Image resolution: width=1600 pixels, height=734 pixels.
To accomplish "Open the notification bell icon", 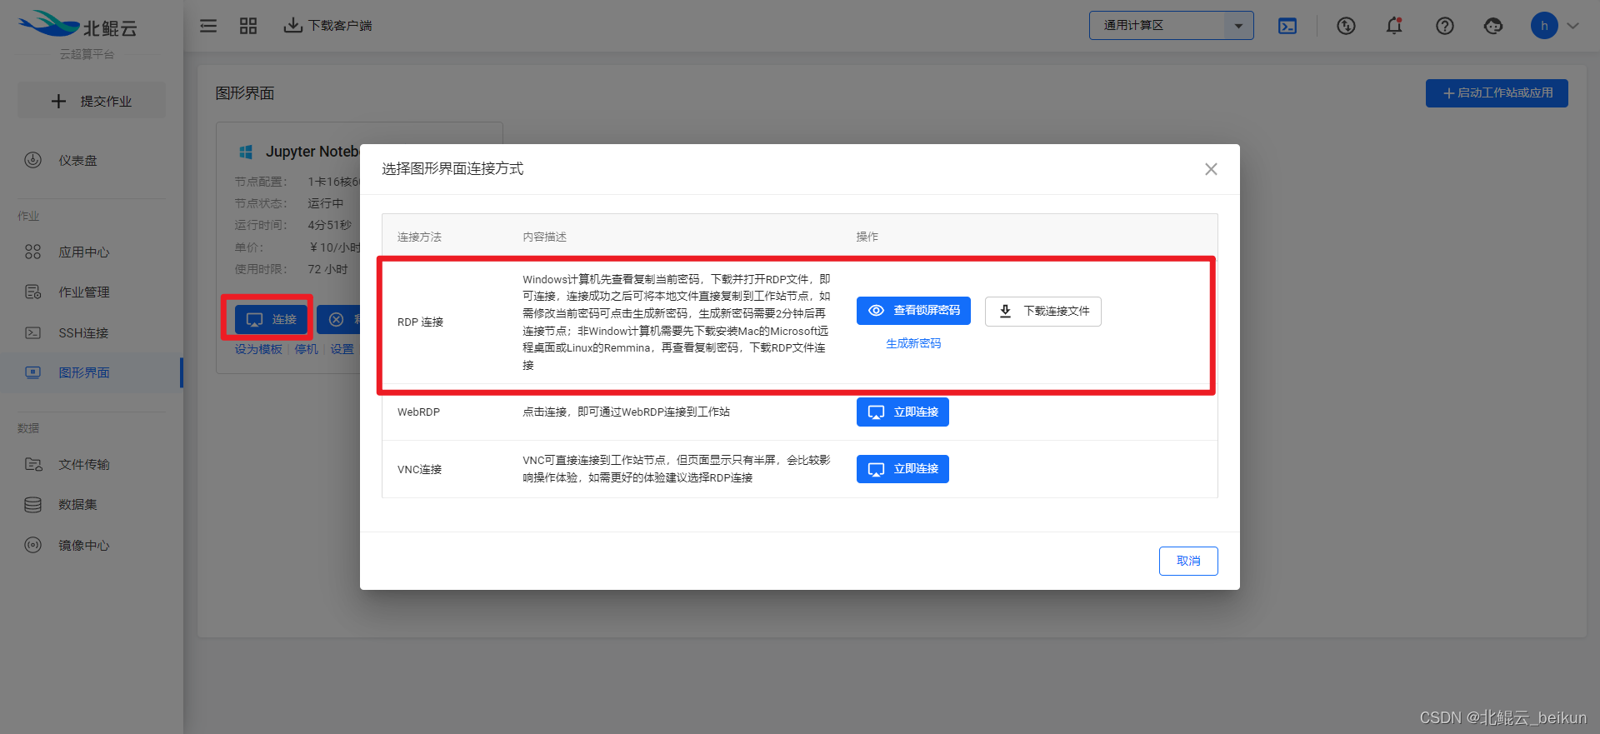I will (x=1394, y=26).
